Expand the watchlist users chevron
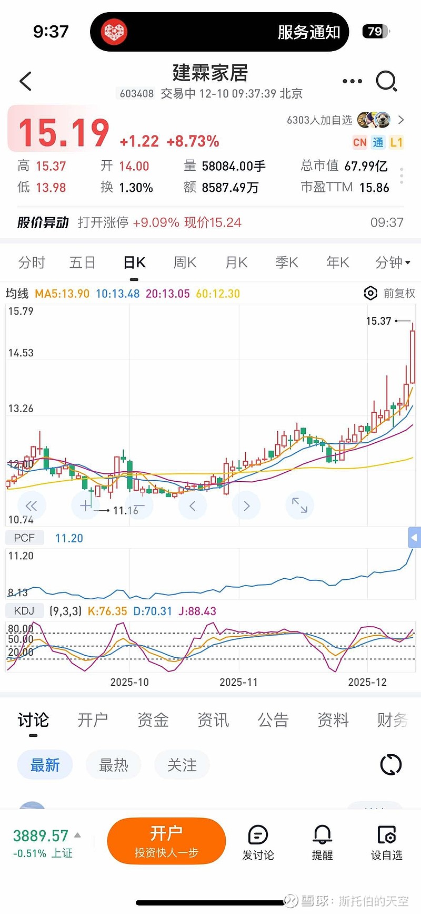The height and width of the screenshot is (914, 421). coord(402,120)
